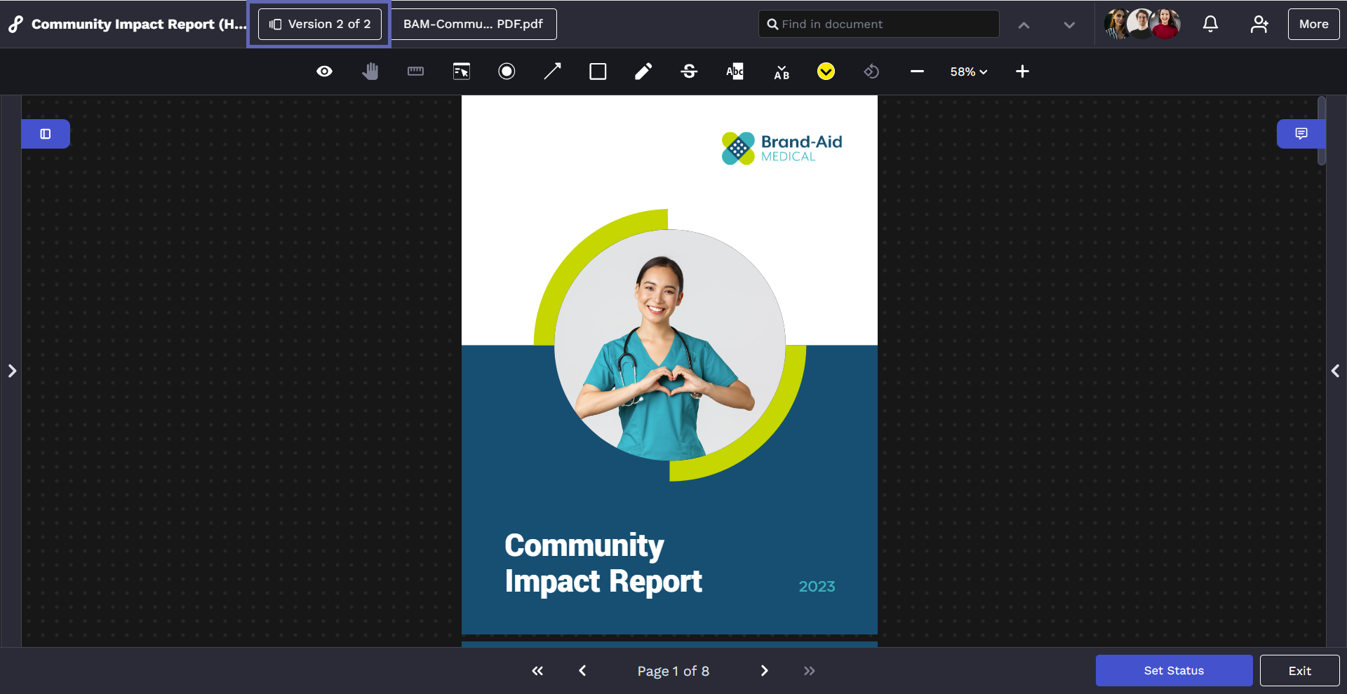This screenshot has width=1347, height=694.
Task: Click the 2023 text on the cover
Action: click(x=817, y=587)
